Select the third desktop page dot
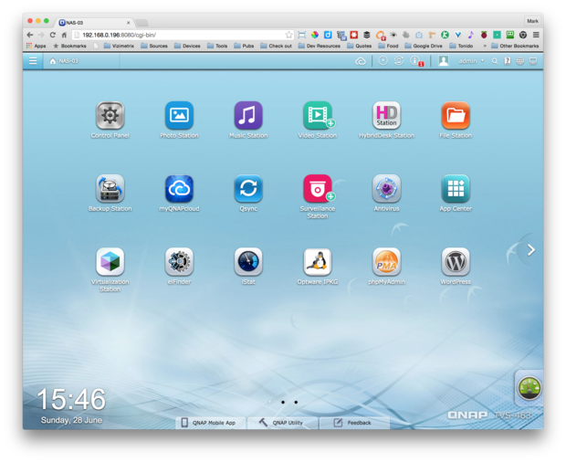Viewport: 566px width, 462px height. 296,402
